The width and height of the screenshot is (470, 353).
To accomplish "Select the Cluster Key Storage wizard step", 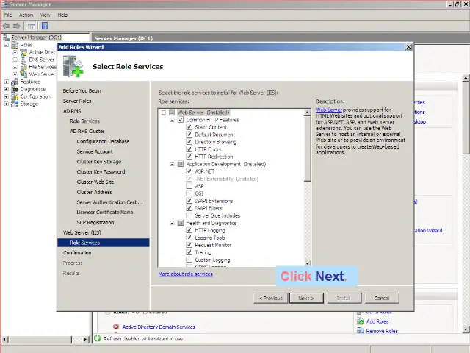I will point(99,162).
